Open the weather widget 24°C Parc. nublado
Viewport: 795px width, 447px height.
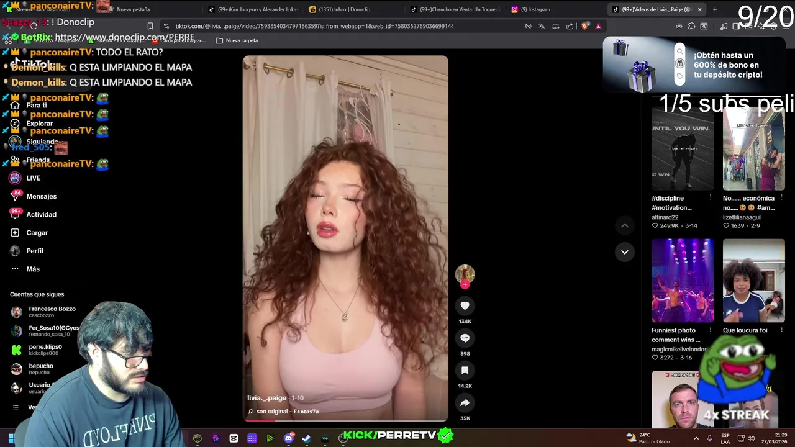tap(647, 438)
